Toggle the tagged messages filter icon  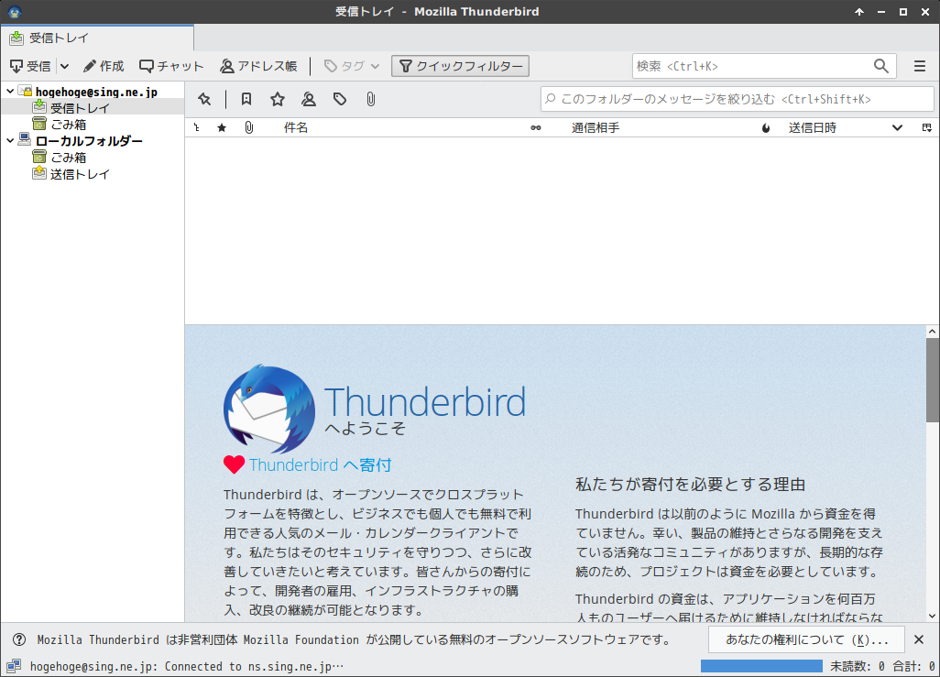pos(340,99)
